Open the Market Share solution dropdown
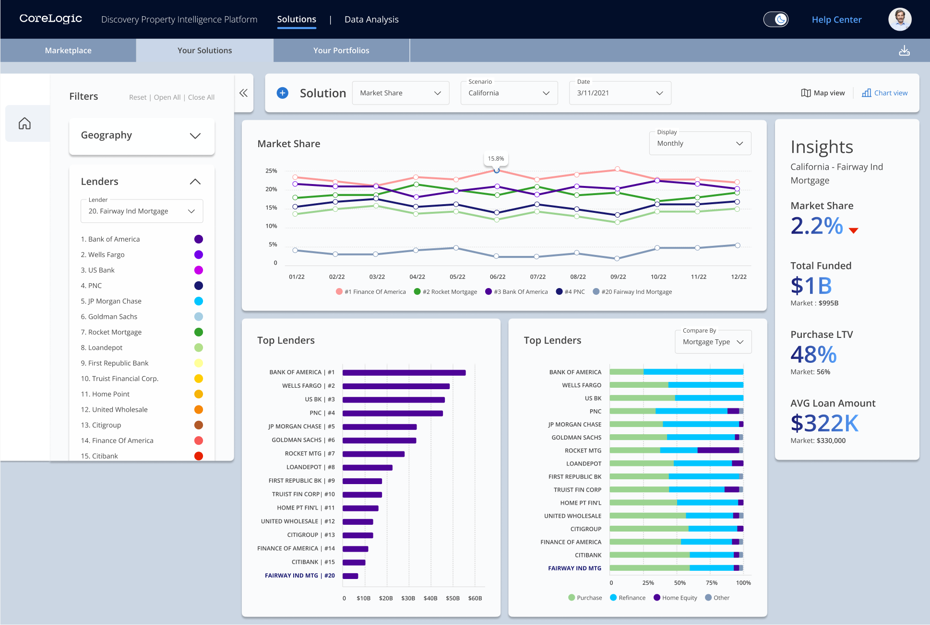The width and height of the screenshot is (930, 625). 401,93
